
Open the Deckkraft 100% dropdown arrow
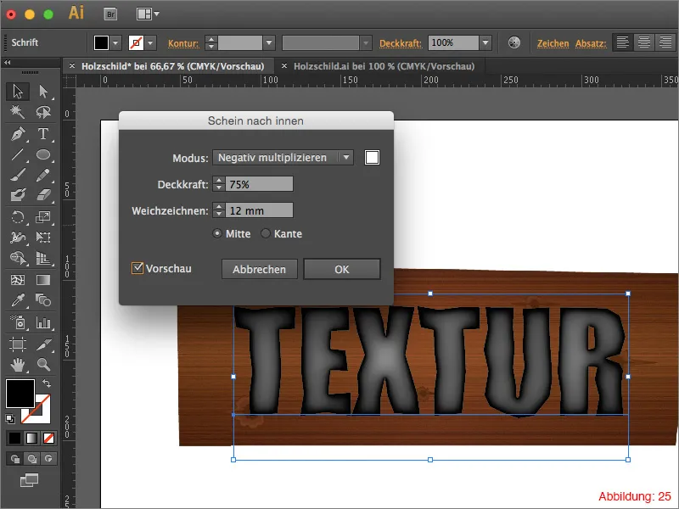pyautogui.click(x=485, y=42)
